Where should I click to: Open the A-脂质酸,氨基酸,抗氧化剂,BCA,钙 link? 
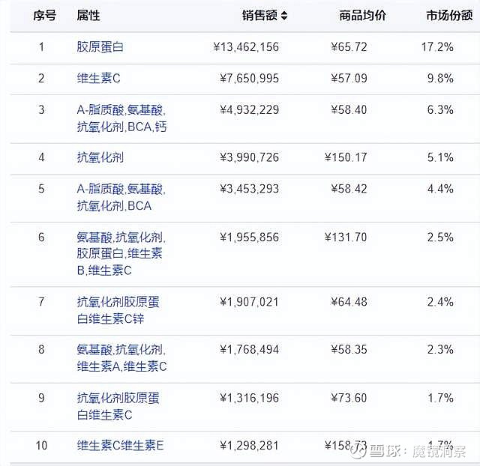[x=121, y=118]
